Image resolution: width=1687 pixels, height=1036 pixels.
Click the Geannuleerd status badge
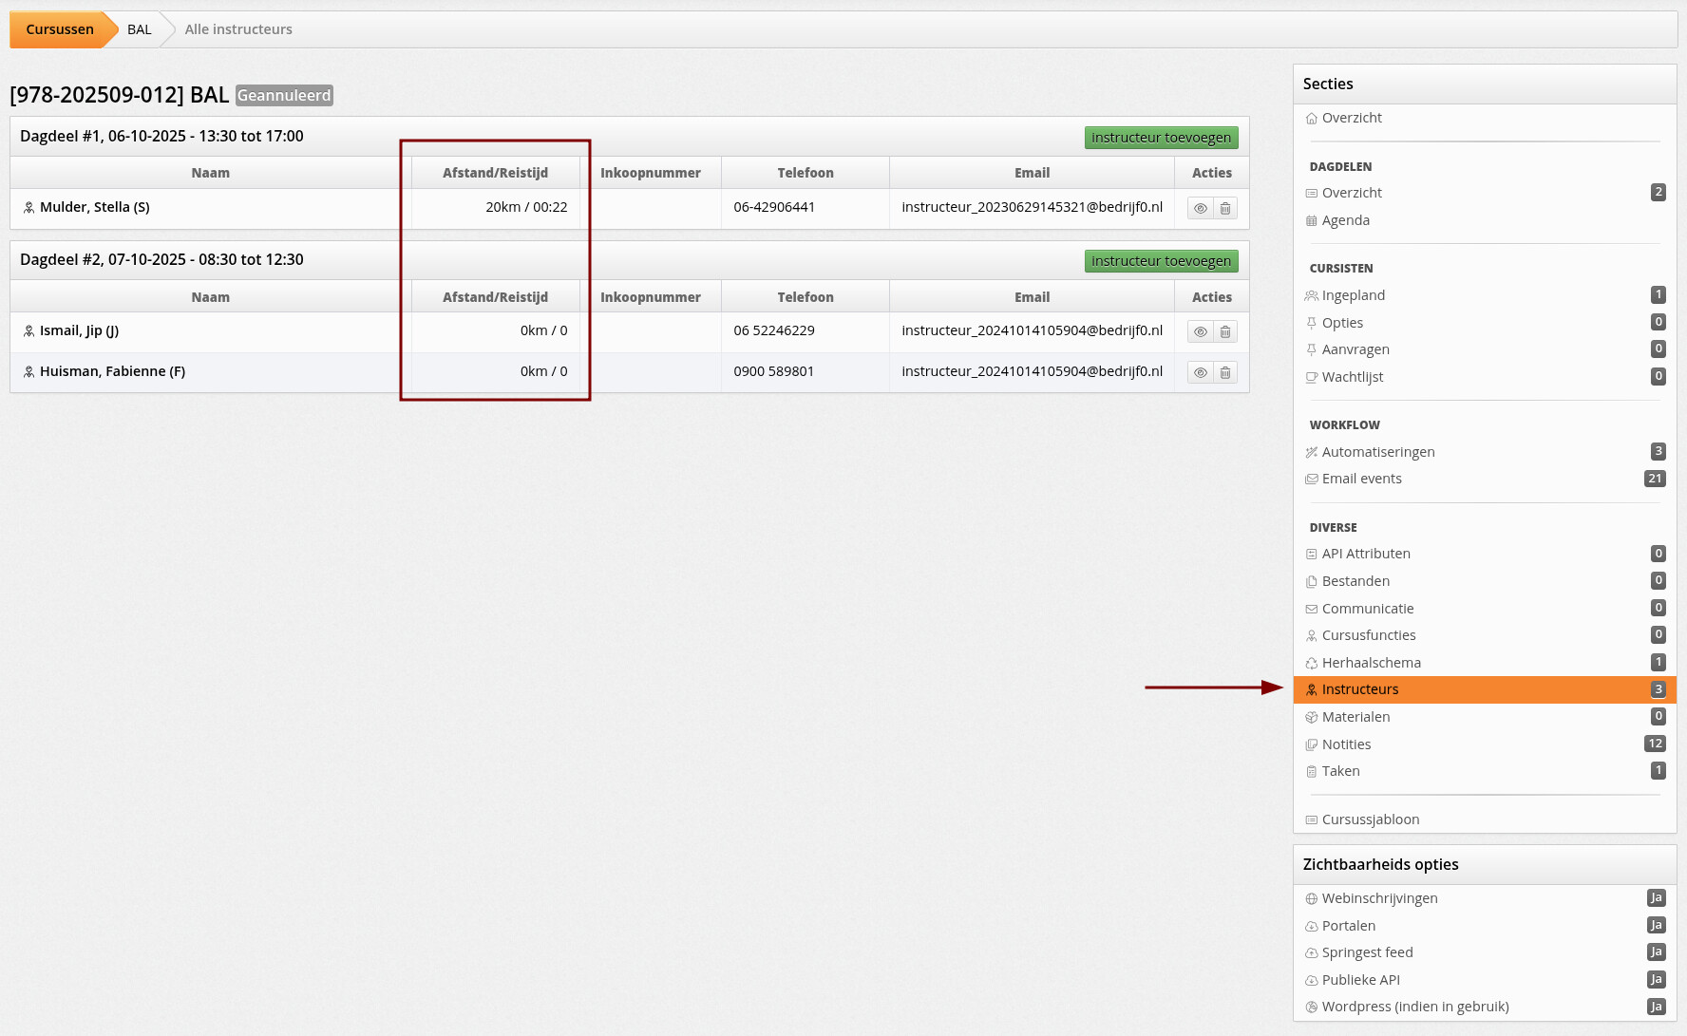(284, 96)
